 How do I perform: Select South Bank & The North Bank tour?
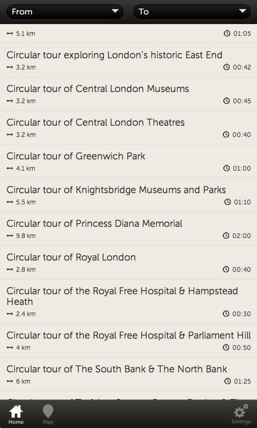click(128, 374)
